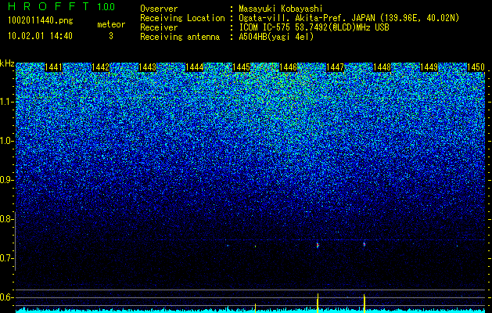Click the short yellow spike near 1445-1446
The width and height of the screenshot is (492, 313).
pyautogui.click(x=256, y=308)
